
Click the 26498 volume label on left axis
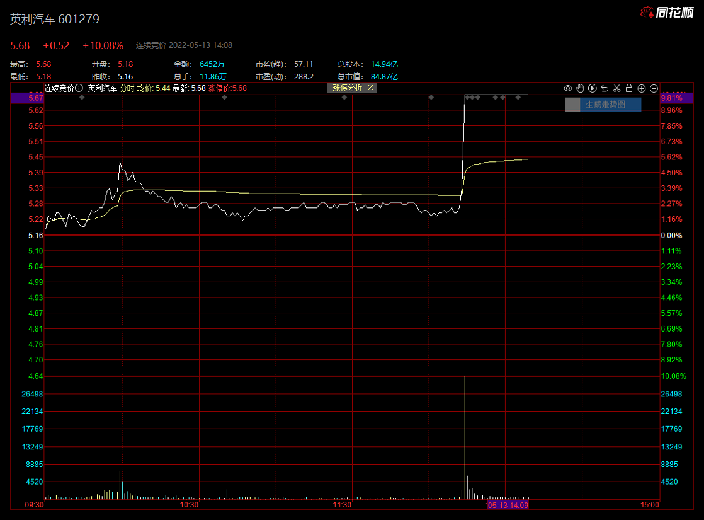pos(32,394)
